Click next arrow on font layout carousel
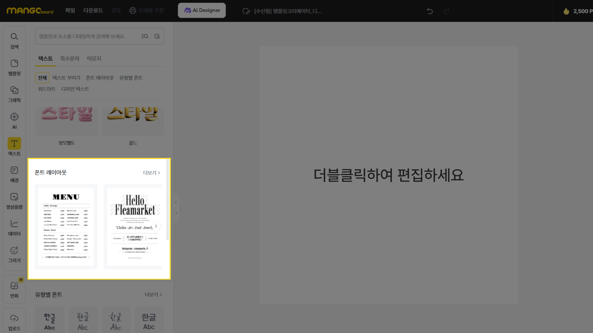 [x=156, y=226]
